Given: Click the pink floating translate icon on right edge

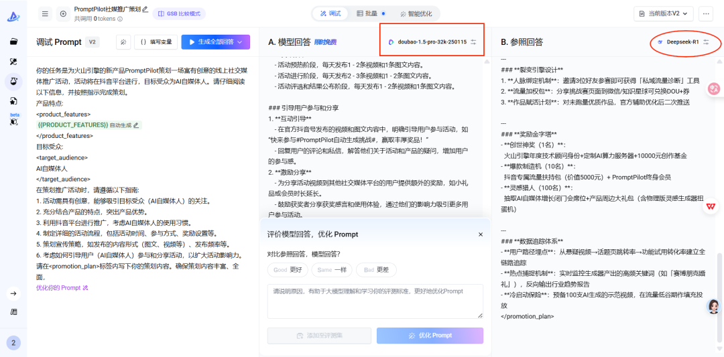Looking at the screenshot, I should (714, 88).
